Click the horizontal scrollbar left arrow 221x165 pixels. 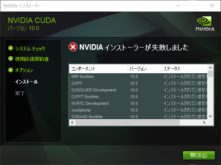[72, 123]
